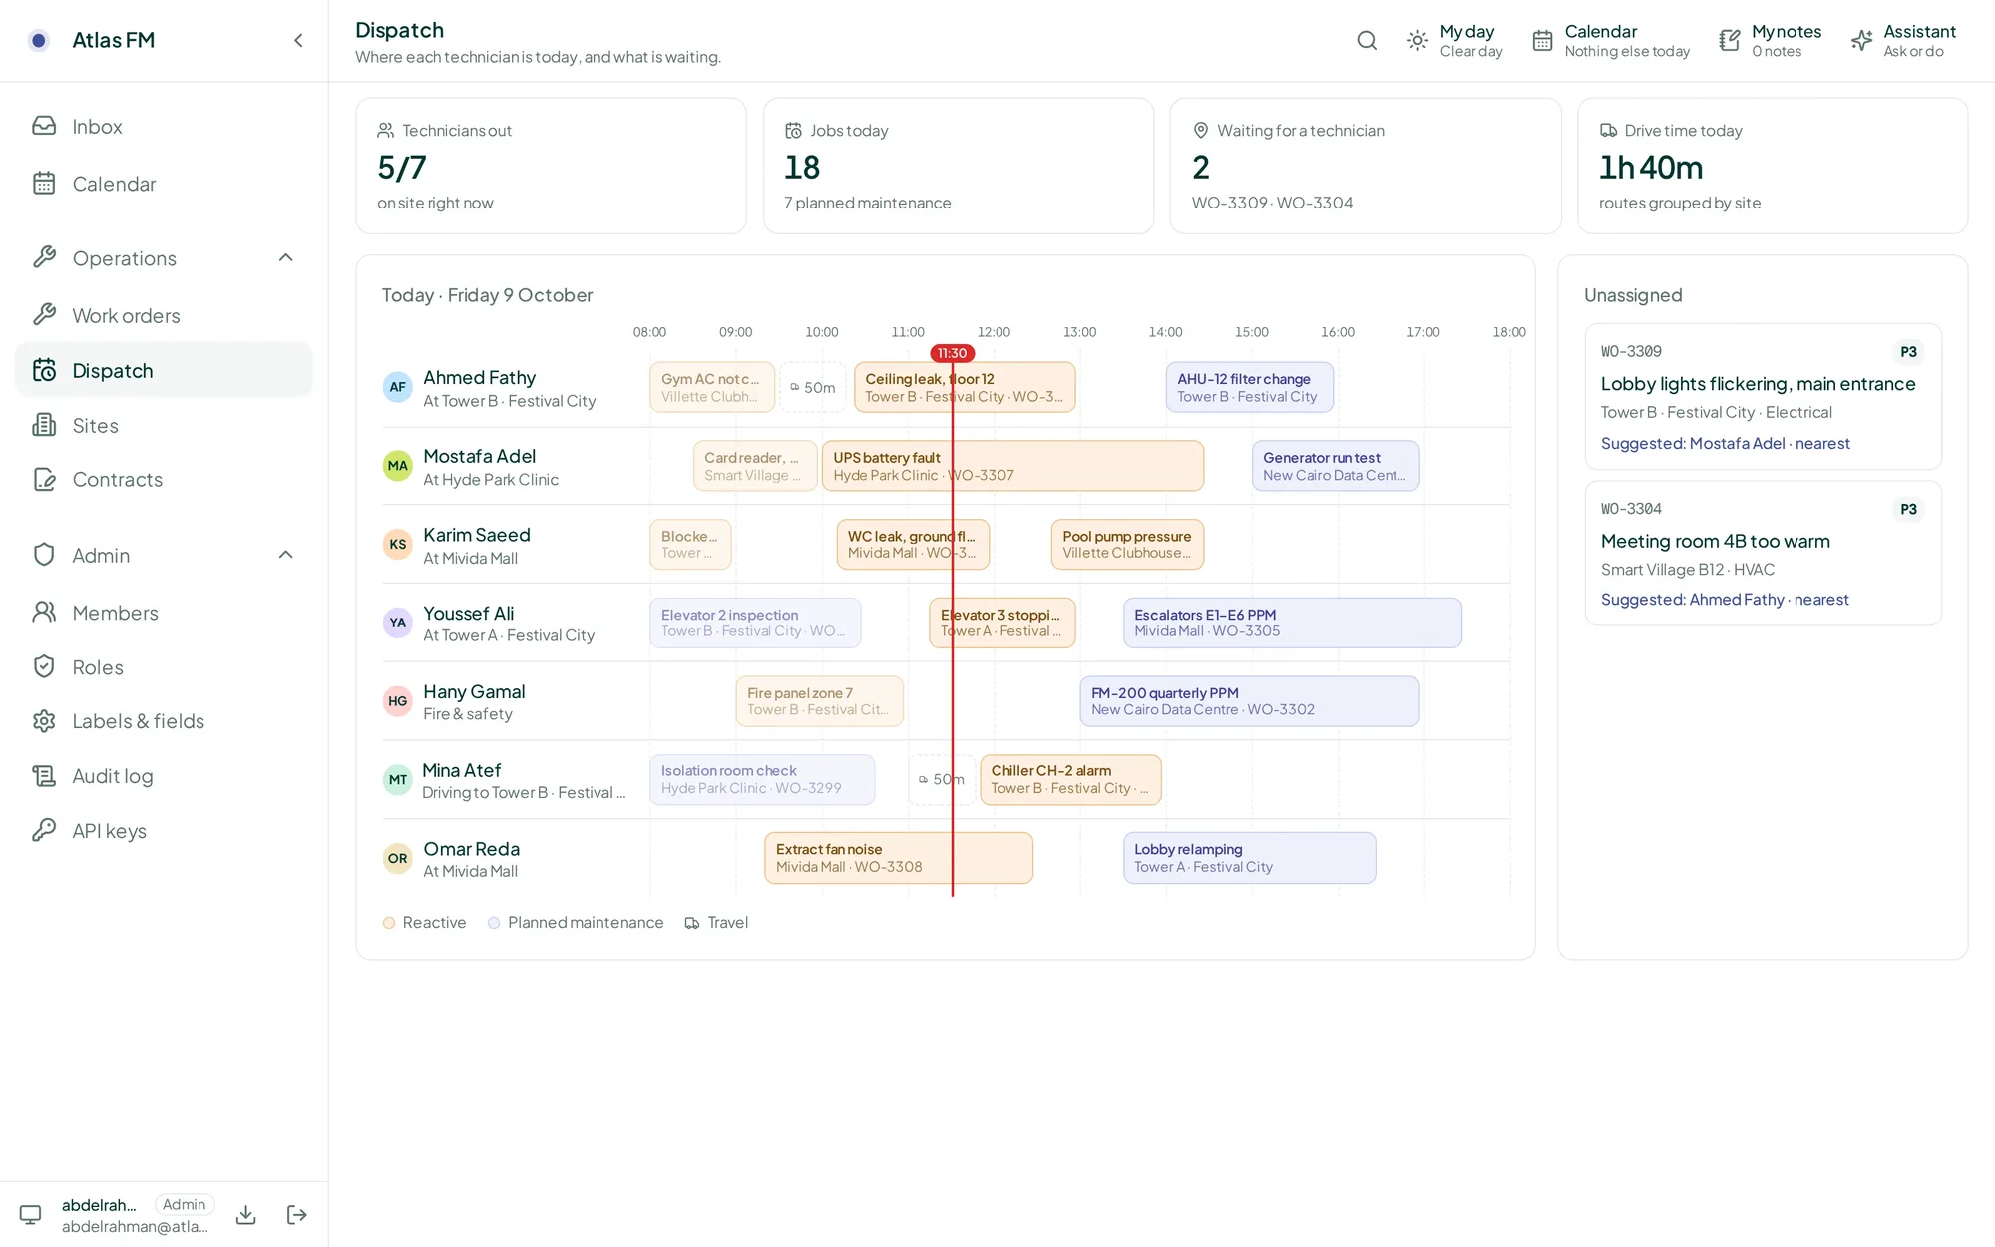
Task: Click Suggested: Mostafa Adel nearest link
Action: (x=1725, y=443)
